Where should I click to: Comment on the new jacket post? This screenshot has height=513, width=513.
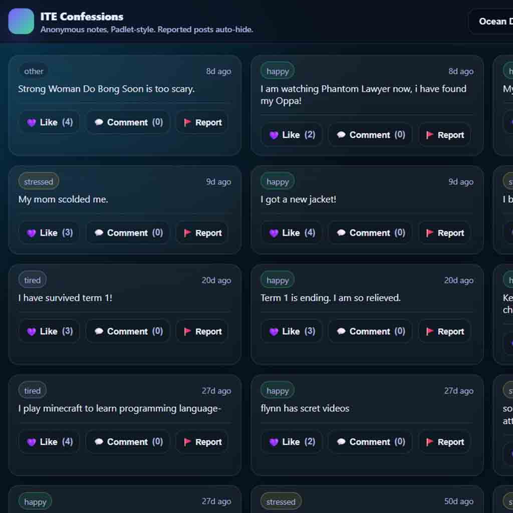371,233
